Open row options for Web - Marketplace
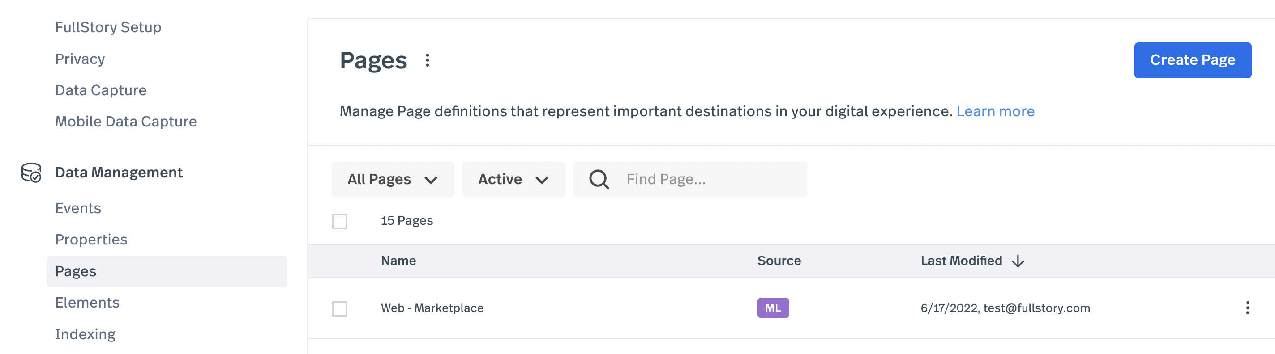The height and width of the screenshot is (354, 1275). 1247,308
